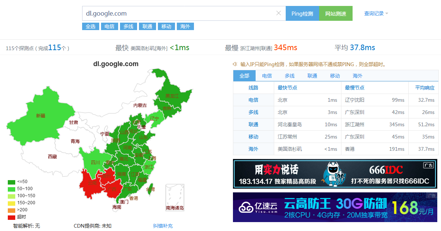Image resolution: width=441 pixels, height=231 pixels.
Task: Click the 联通 row label in table
Action: (253, 124)
